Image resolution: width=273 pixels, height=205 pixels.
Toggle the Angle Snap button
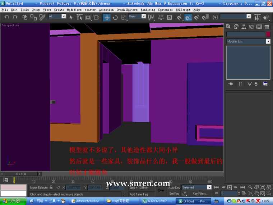(x=188, y=17)
